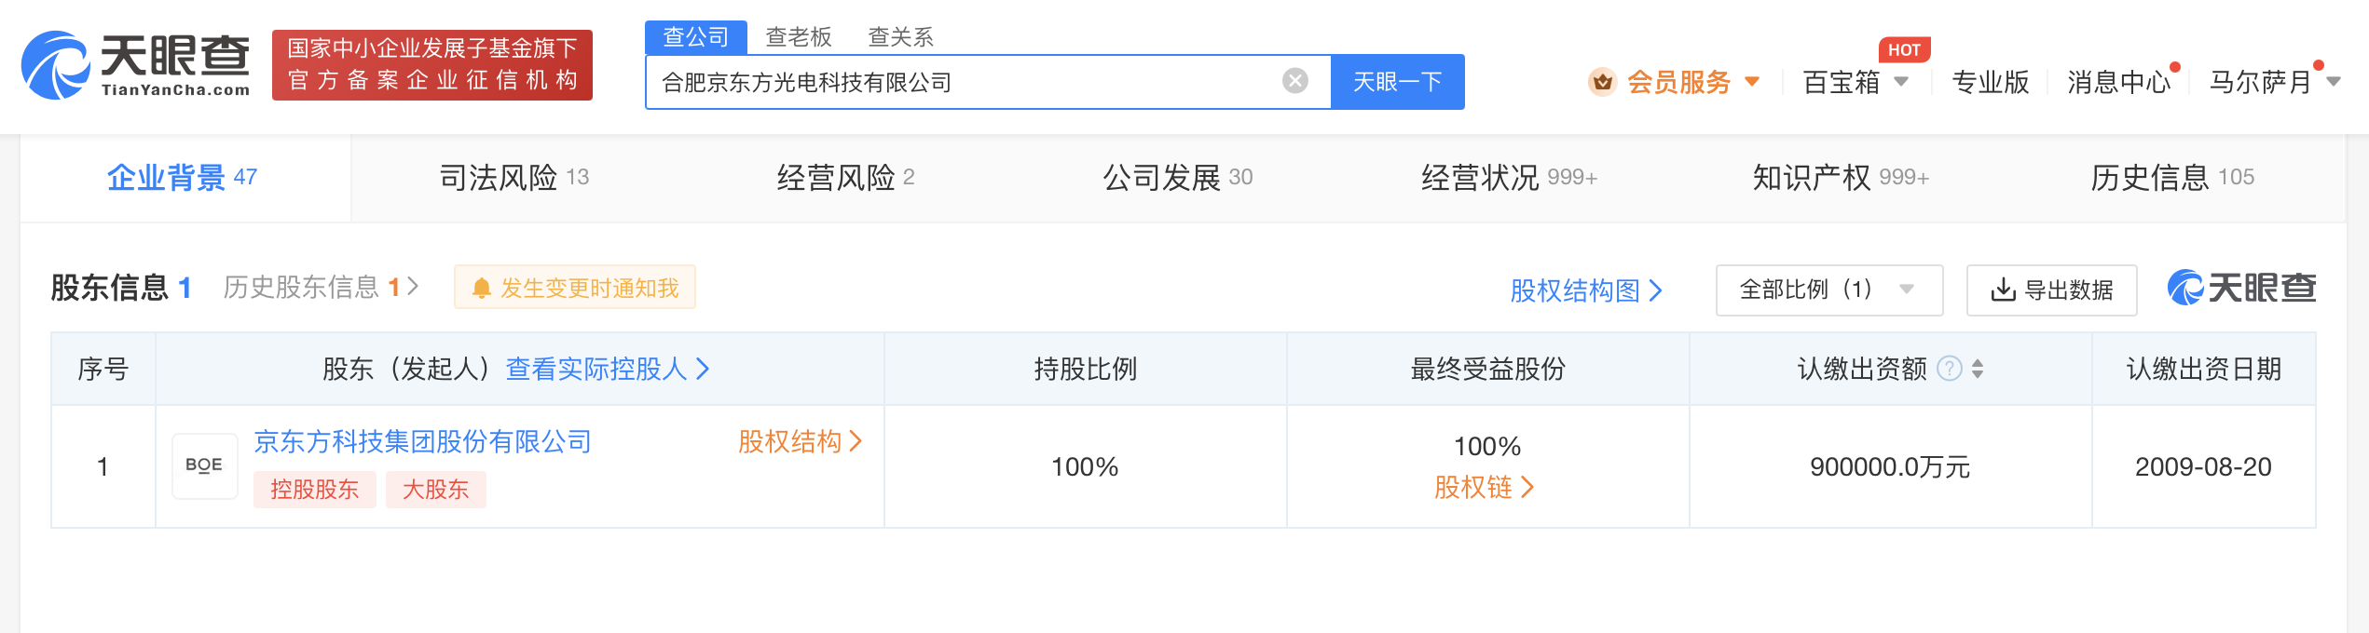Click the BOE shareholder logo thumbnail
The width and height of the screenshot is (2369, 633).
pos(204,465)
